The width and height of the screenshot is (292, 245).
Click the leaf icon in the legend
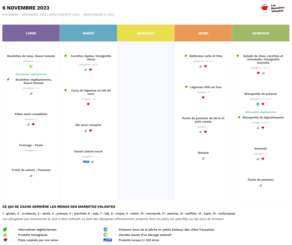coord(5,230)
